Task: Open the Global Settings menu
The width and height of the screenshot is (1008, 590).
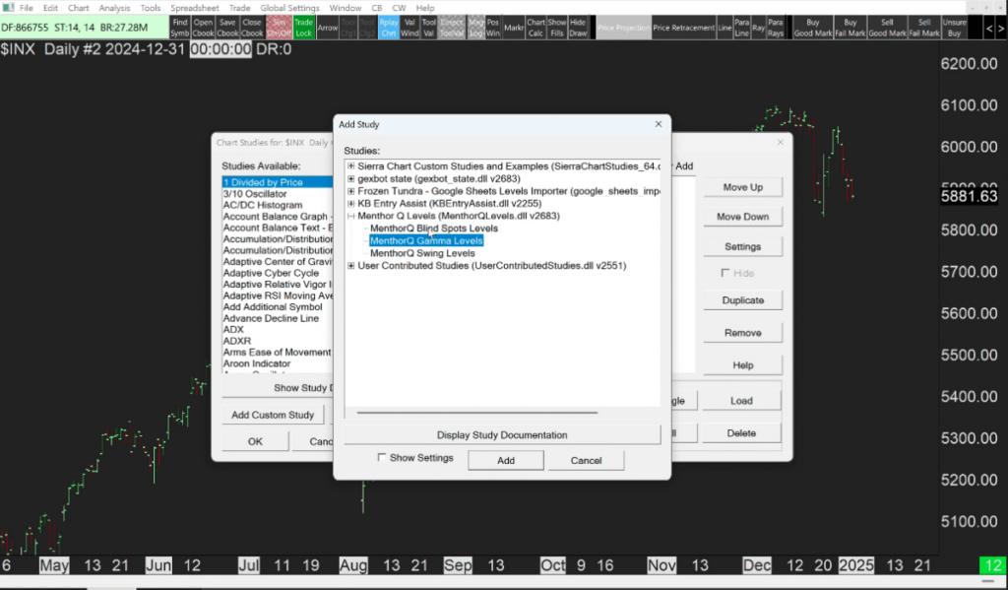Action: (x=289, y=7)
